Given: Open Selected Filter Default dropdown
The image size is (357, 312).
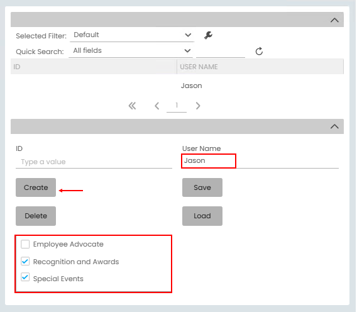Looking at the screenshot, I should 132,35.
